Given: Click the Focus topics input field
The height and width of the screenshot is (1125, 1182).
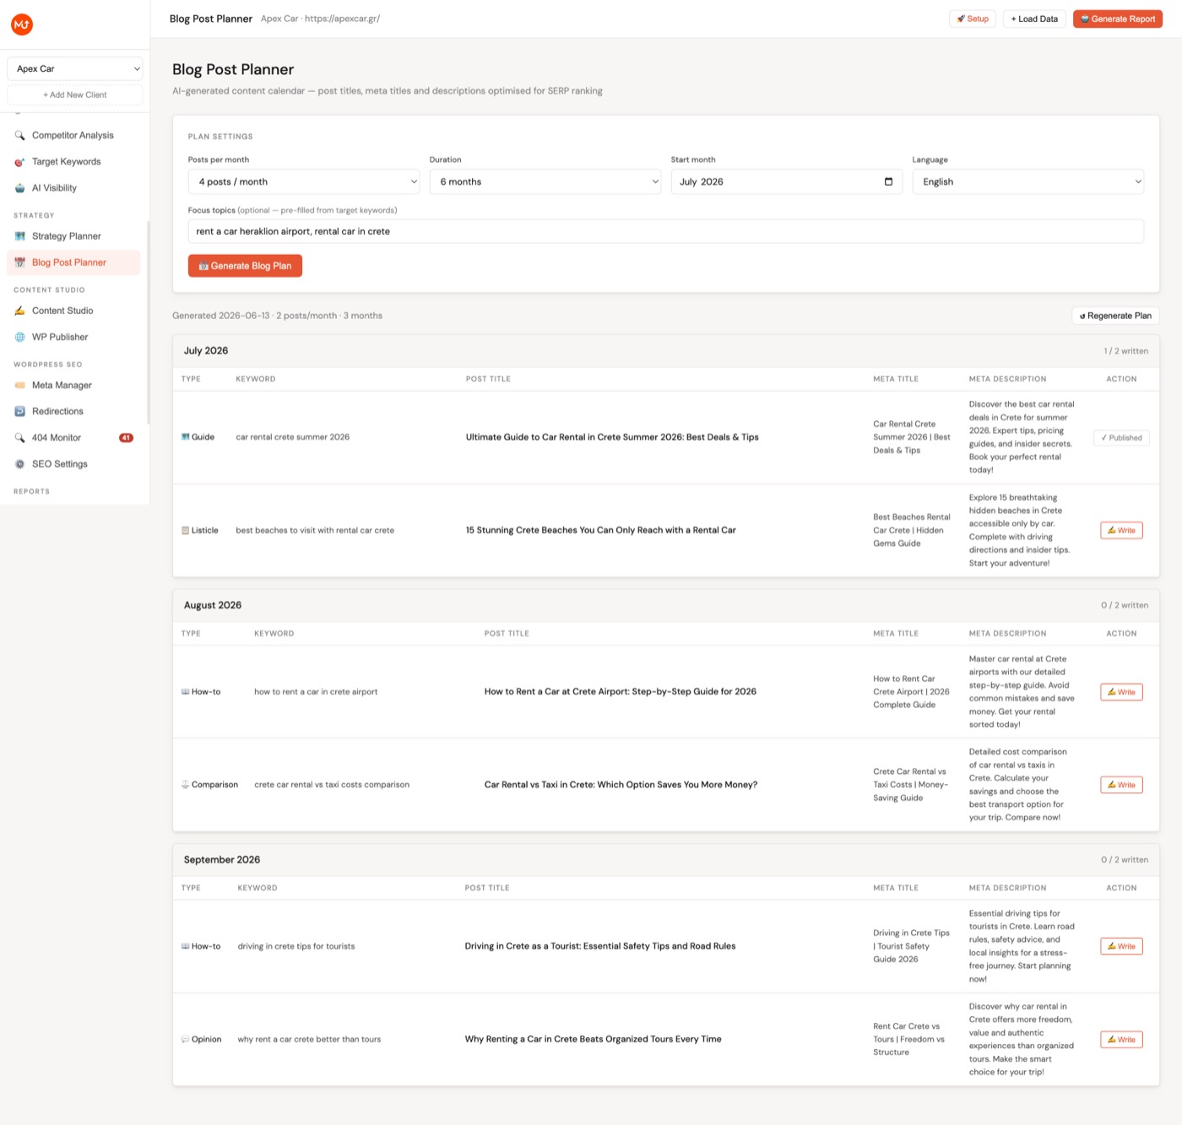Looking at the screenshot, I should (x=665, y=231).
